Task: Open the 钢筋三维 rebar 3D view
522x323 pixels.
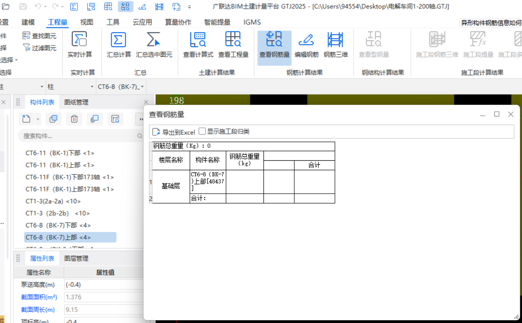Action: pyautogui.click(x=336, y=45)
